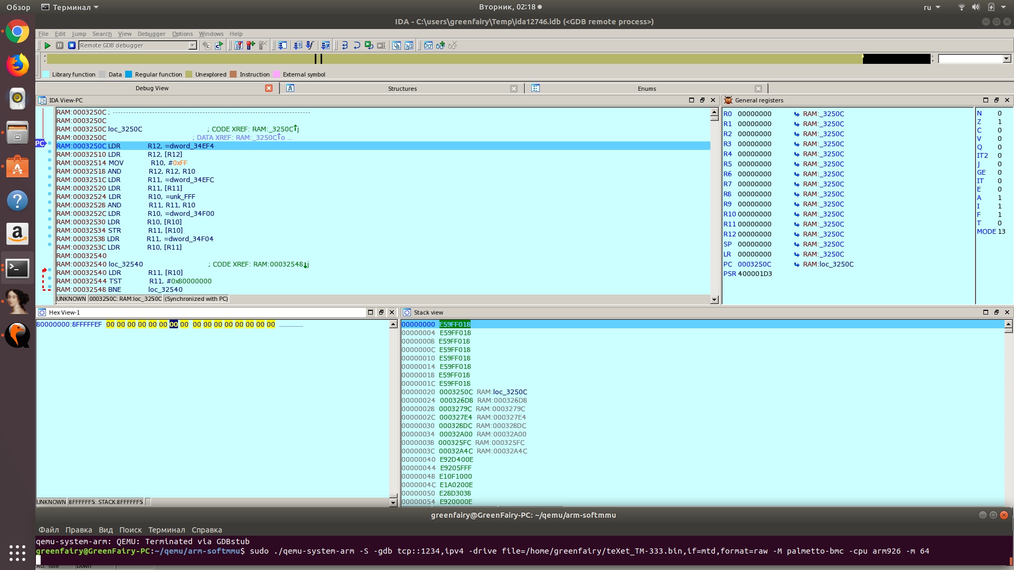Switch to the Structures tab

coord(402,89)
